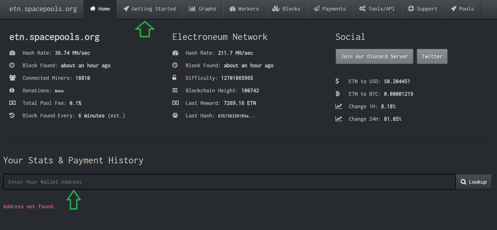Click the Lookup search button
Viewport: 497px width, 230px height.
[474, 182]
